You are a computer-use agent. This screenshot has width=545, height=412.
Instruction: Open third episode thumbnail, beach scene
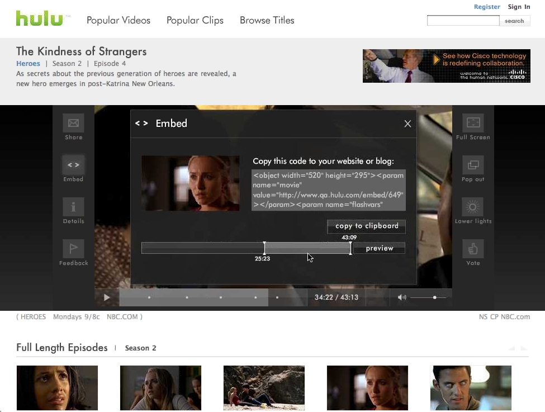tap(264, 387)
